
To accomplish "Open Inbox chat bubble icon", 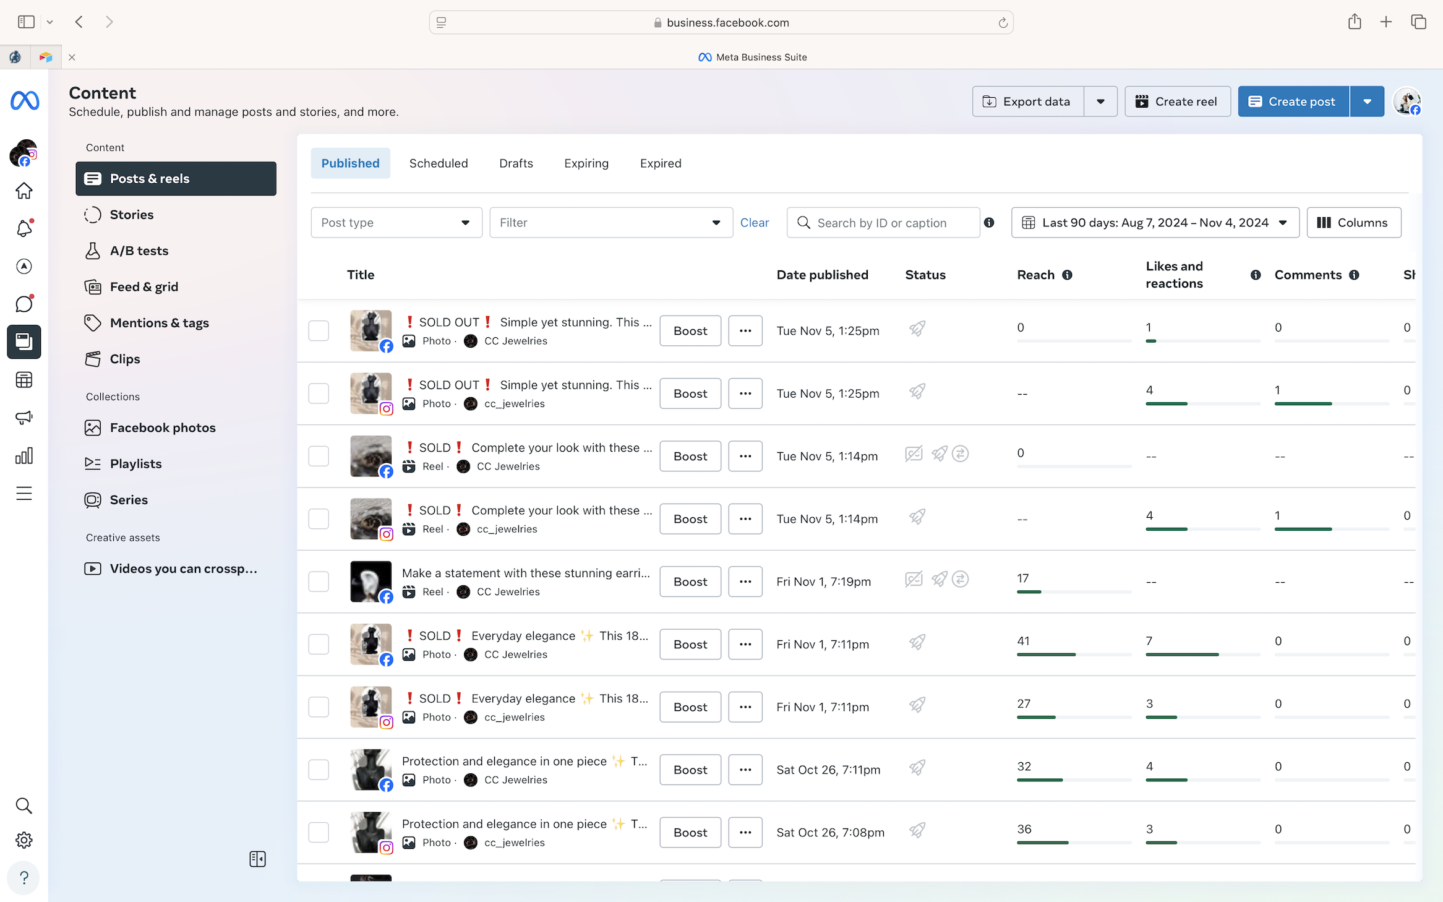I will click(x=24, y=304).
